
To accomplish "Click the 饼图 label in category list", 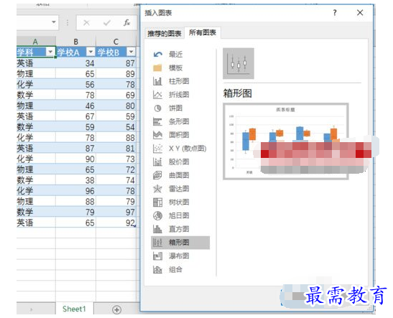I will coord(175,108).
